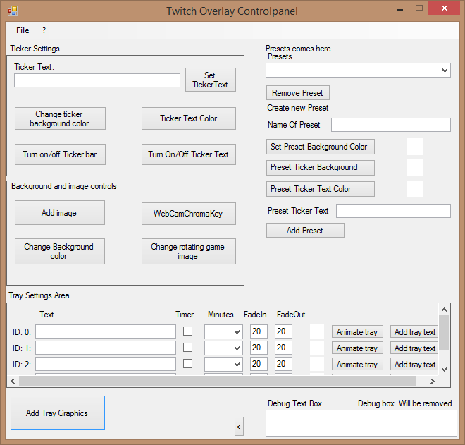The height and width of the screenshot is (445, 465).
Task: Click Turn on/off Ticker bar button
Action: [x=59, y=154]
